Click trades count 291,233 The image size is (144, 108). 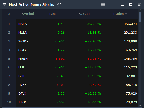click(130, 33)
